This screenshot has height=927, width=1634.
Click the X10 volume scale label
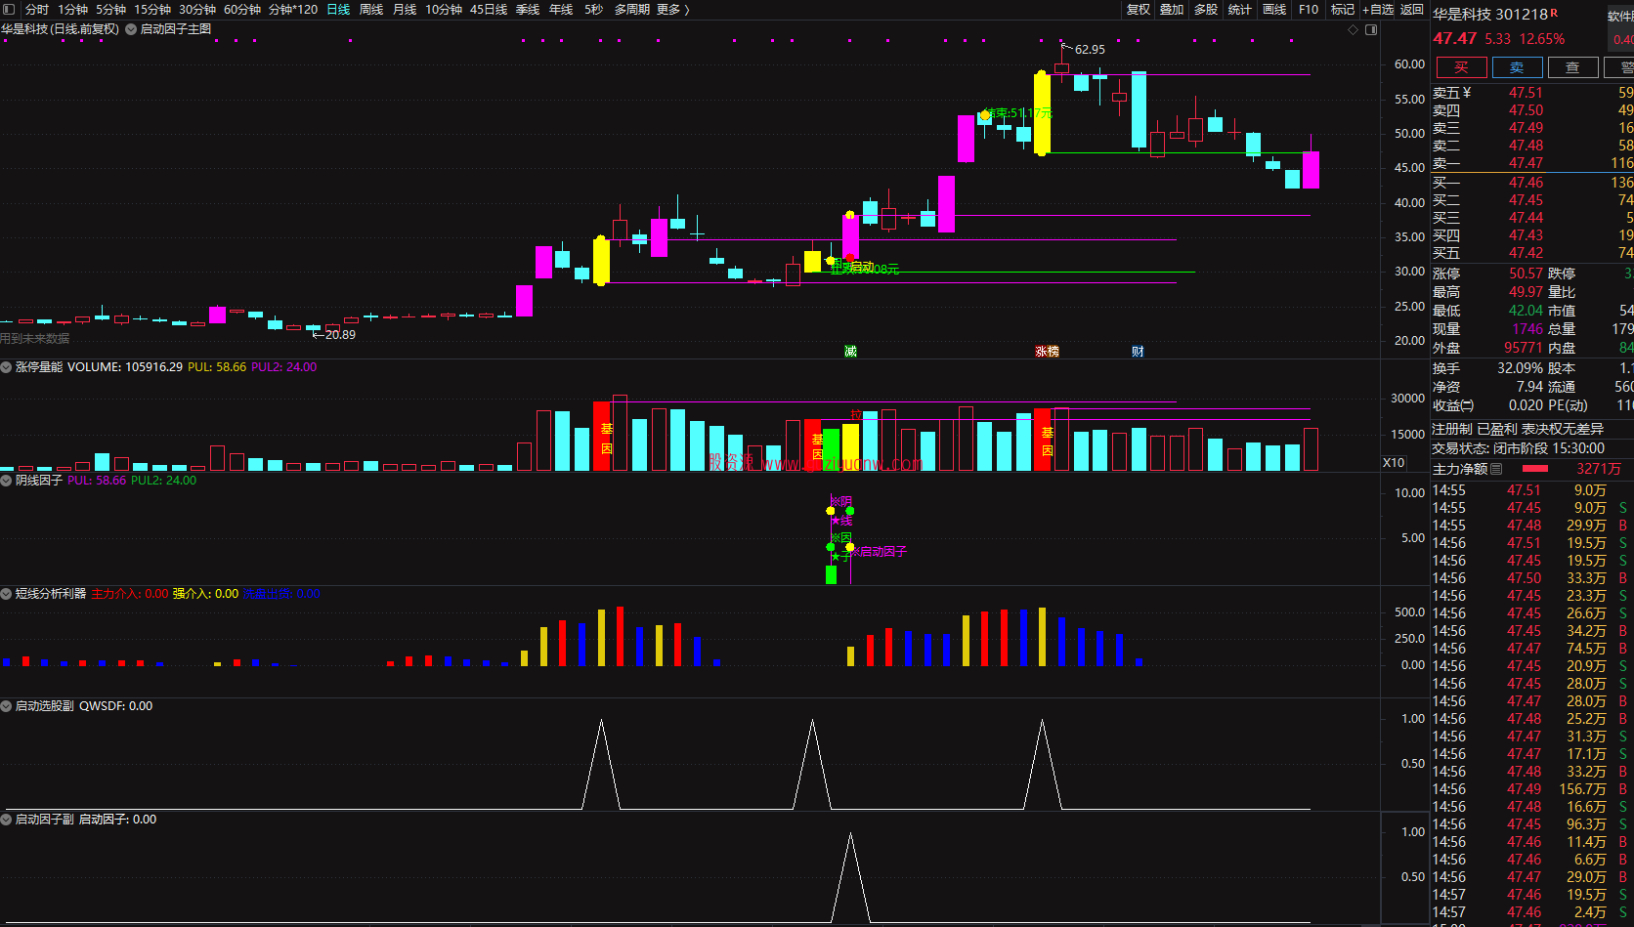coord(1394,463)
